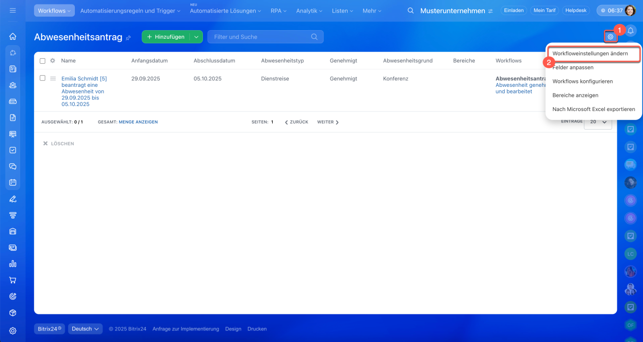The image size is (643, 342).
Task: Open the calendar icon in left sidebar
Action: (13, 182)
